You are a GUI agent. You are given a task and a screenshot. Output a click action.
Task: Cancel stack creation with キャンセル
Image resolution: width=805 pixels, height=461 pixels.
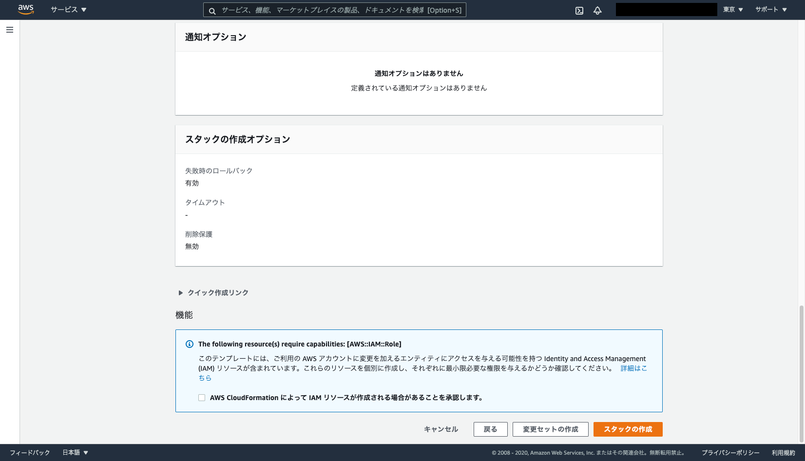[x=441, y=429]
